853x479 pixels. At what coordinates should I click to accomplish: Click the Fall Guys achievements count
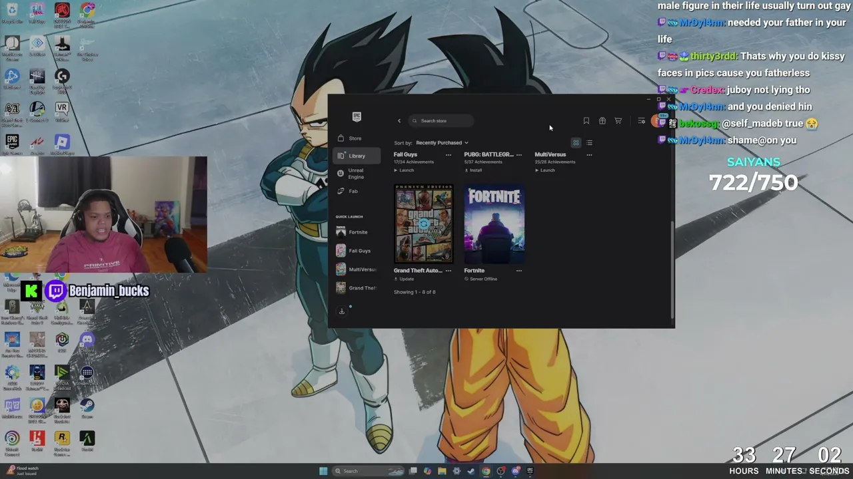(413, 162)
